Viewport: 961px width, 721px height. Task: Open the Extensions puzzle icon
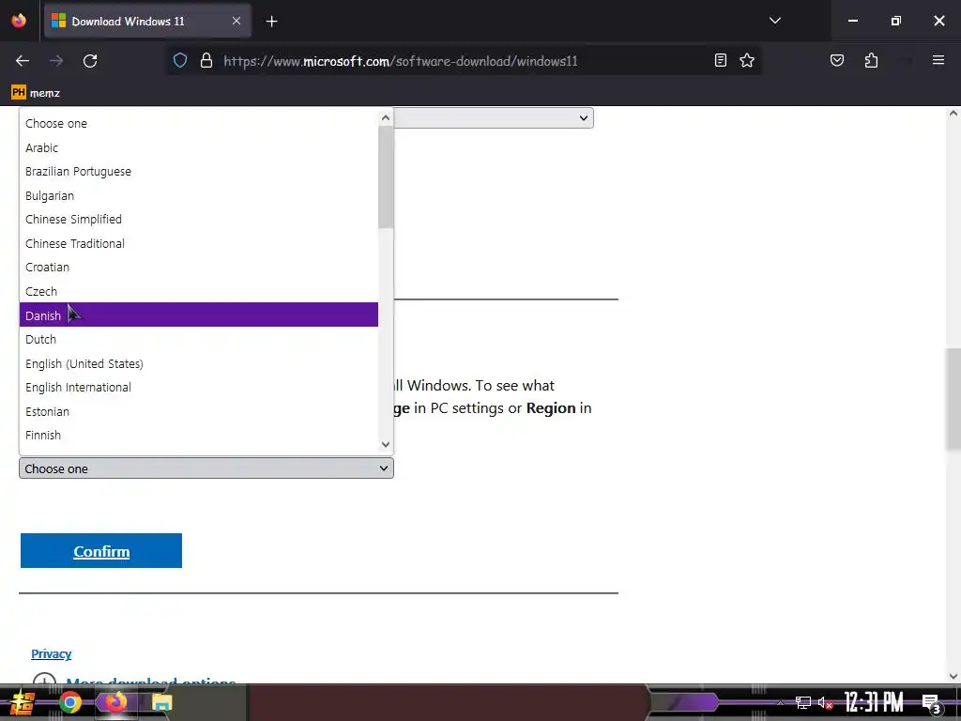point(871,60)
